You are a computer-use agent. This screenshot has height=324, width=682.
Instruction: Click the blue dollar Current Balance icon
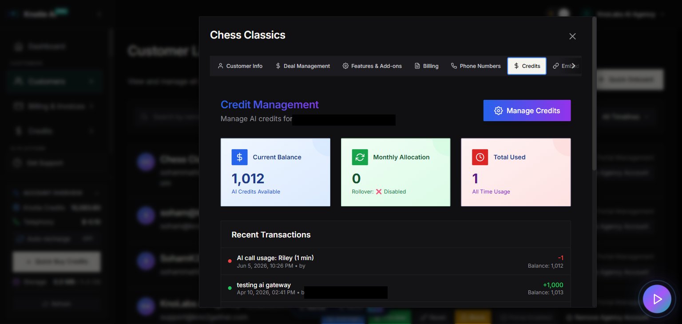point(239,157)
